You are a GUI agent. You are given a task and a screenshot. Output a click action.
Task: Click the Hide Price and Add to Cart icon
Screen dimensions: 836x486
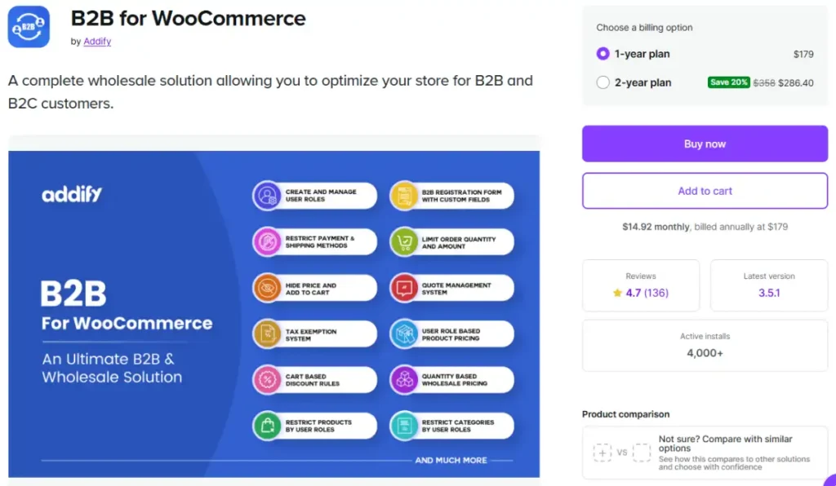click(267, 289)
